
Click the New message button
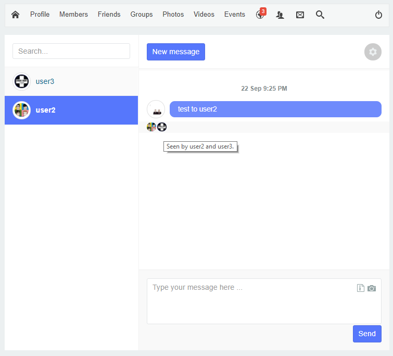(x=176, y=52)
